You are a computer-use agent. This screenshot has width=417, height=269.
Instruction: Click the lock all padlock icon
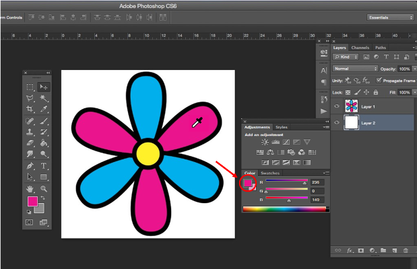click(376, 92)
